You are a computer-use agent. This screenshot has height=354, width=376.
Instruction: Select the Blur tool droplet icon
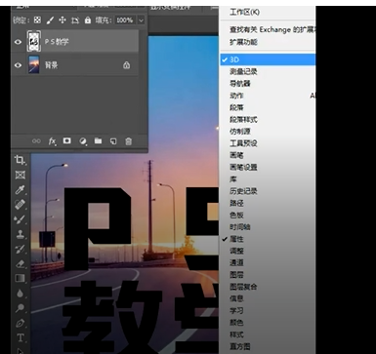[x=21, y=294]
